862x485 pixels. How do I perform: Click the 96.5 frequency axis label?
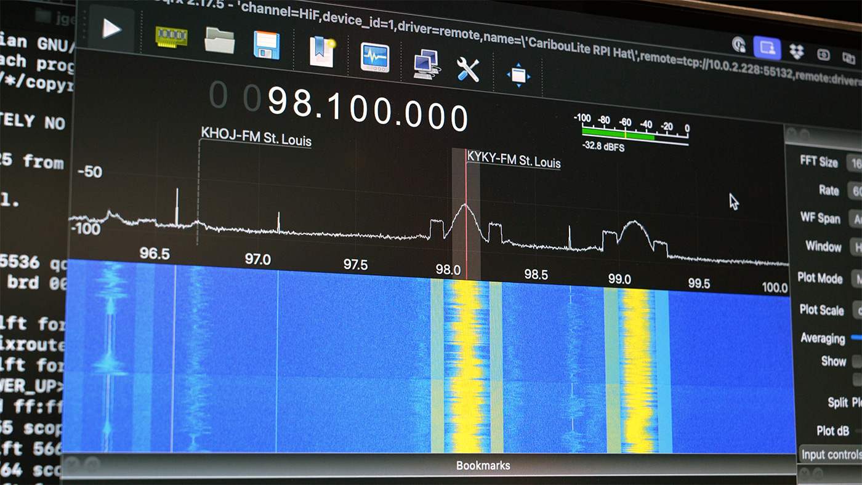coord(154,254)
